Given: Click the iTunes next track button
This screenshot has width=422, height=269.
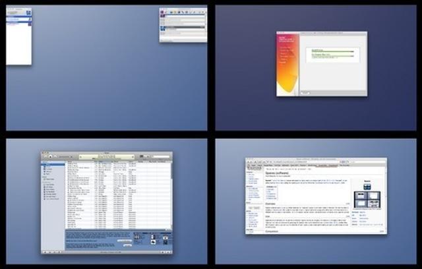Looking at the screenshot, I should pos(53,156).
